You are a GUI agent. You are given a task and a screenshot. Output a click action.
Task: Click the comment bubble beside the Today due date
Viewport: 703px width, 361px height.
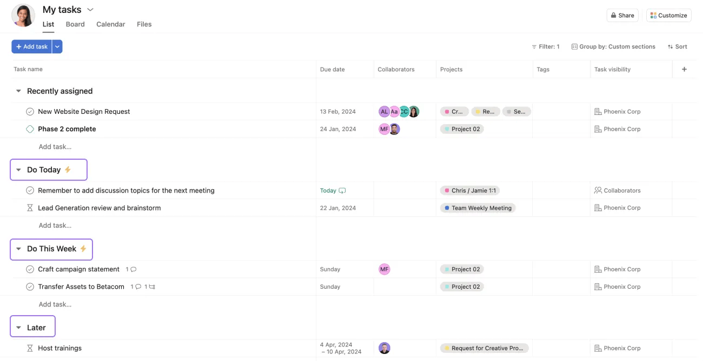[x=342, y=190]
